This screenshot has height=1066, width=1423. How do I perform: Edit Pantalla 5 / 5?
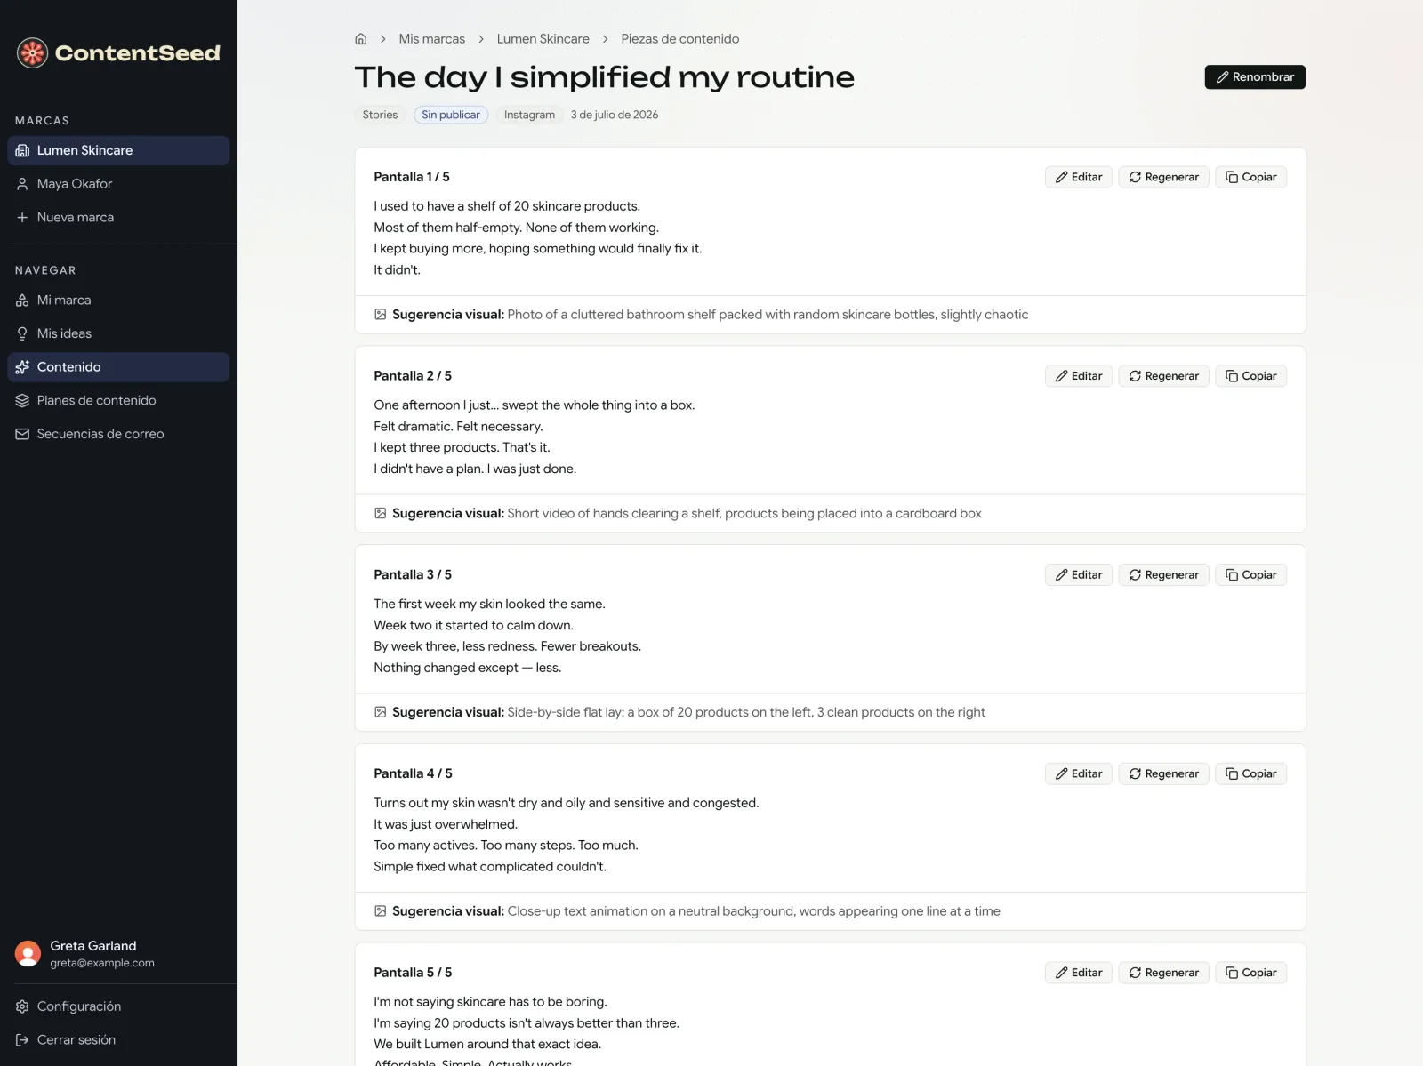(x=1078, y=973)
